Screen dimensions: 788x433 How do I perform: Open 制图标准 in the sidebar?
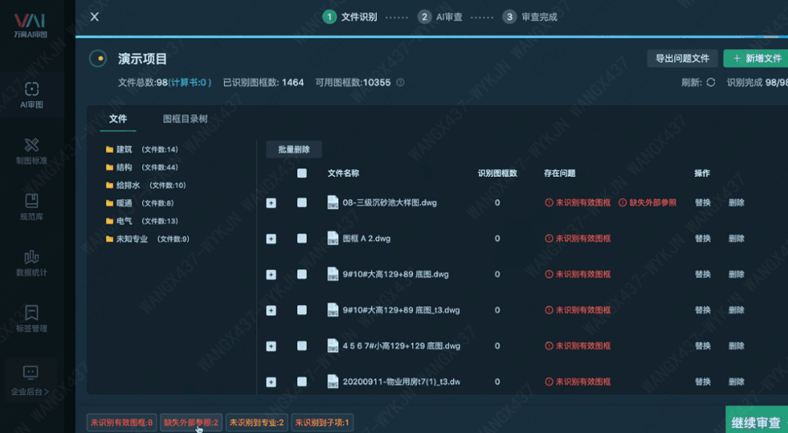tap(31, 146)
